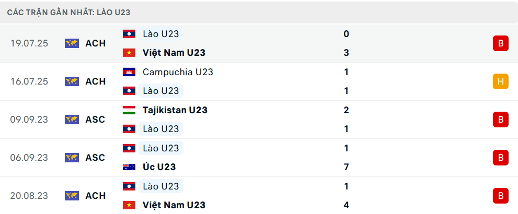This screenshot has width=518, height=214.
Task: Click the ASC league label for 06.09.23
Action: click(x=95, y=157)
